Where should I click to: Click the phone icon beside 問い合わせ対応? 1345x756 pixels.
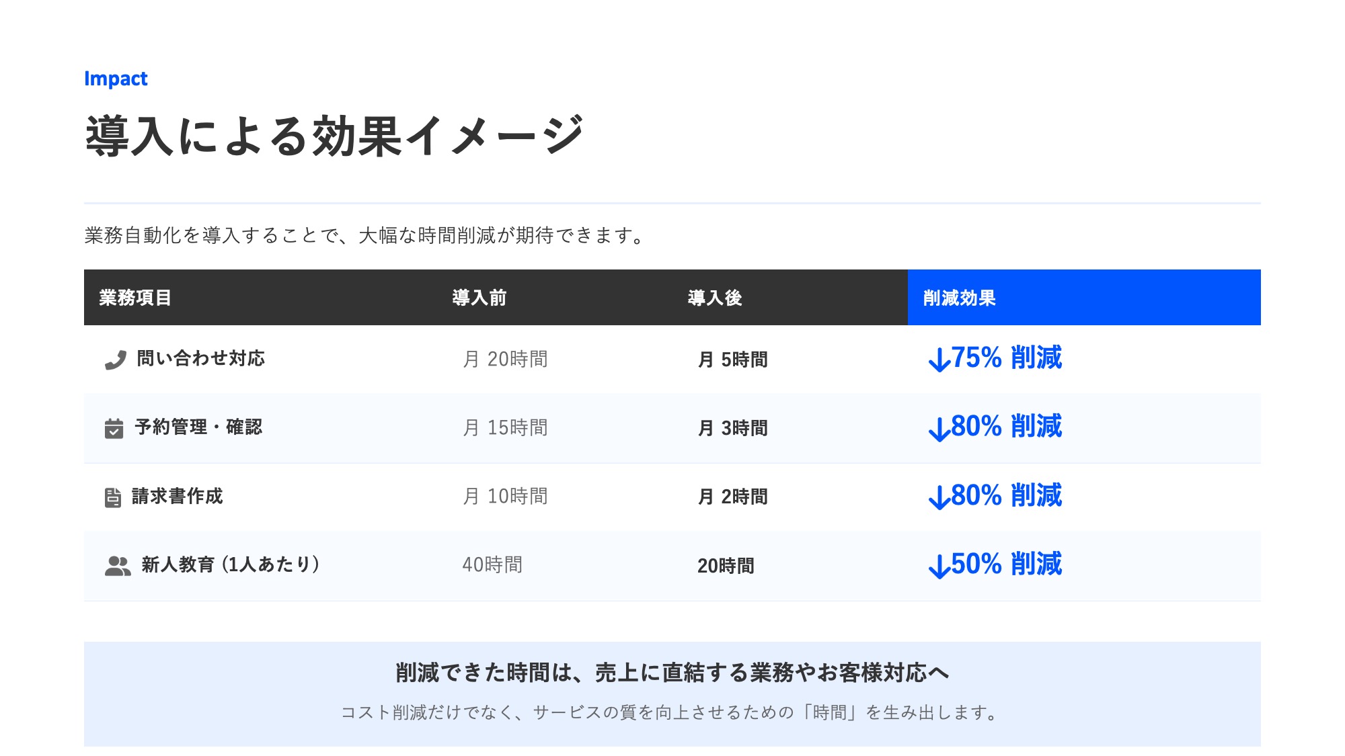(x=116, y=360)
